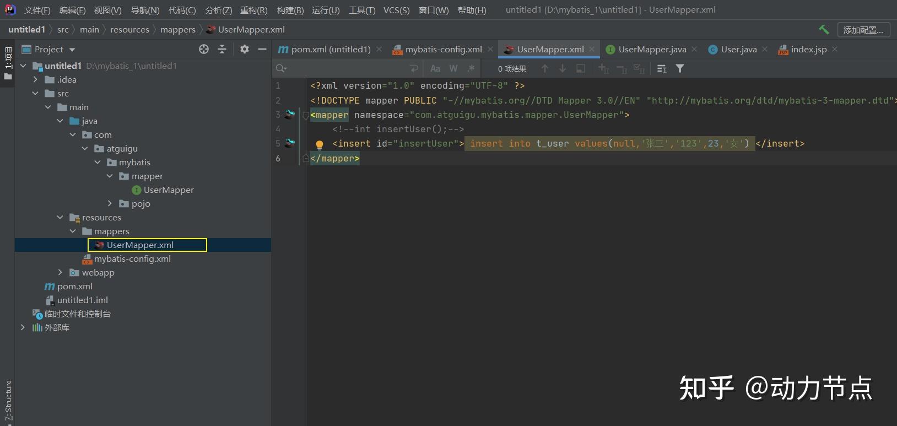Click the MyBatis gutter icon on line 3
Screen dimensions: 897x426
[290, 115]
